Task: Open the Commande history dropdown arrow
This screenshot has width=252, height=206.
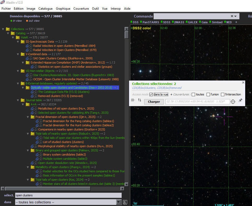Action: [236, 16]
